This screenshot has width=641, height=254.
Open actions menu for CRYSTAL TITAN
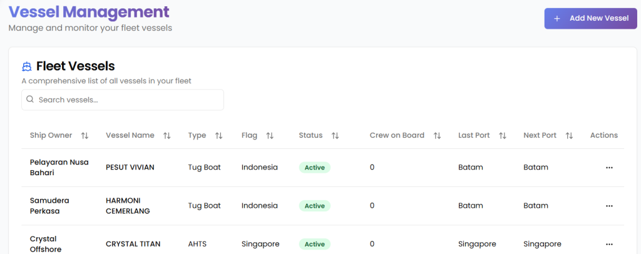pyautogui.click(x=609, y=244)
